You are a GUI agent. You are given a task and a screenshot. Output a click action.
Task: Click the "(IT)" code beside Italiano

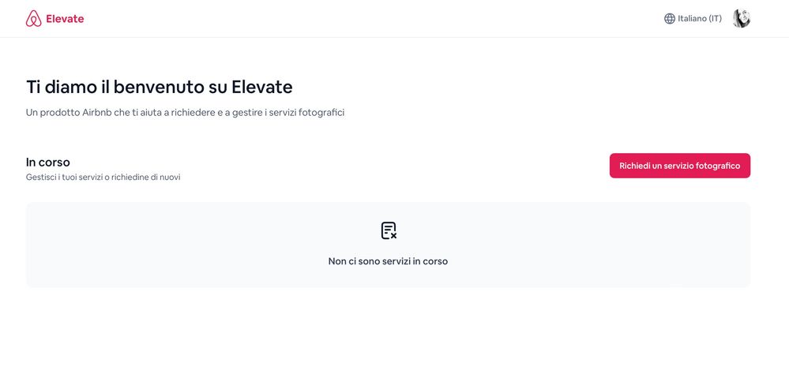pos(715,19)
